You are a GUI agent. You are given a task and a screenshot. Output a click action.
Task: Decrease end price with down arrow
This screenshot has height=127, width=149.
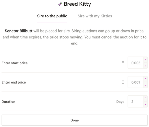click(x=145, y=85)
